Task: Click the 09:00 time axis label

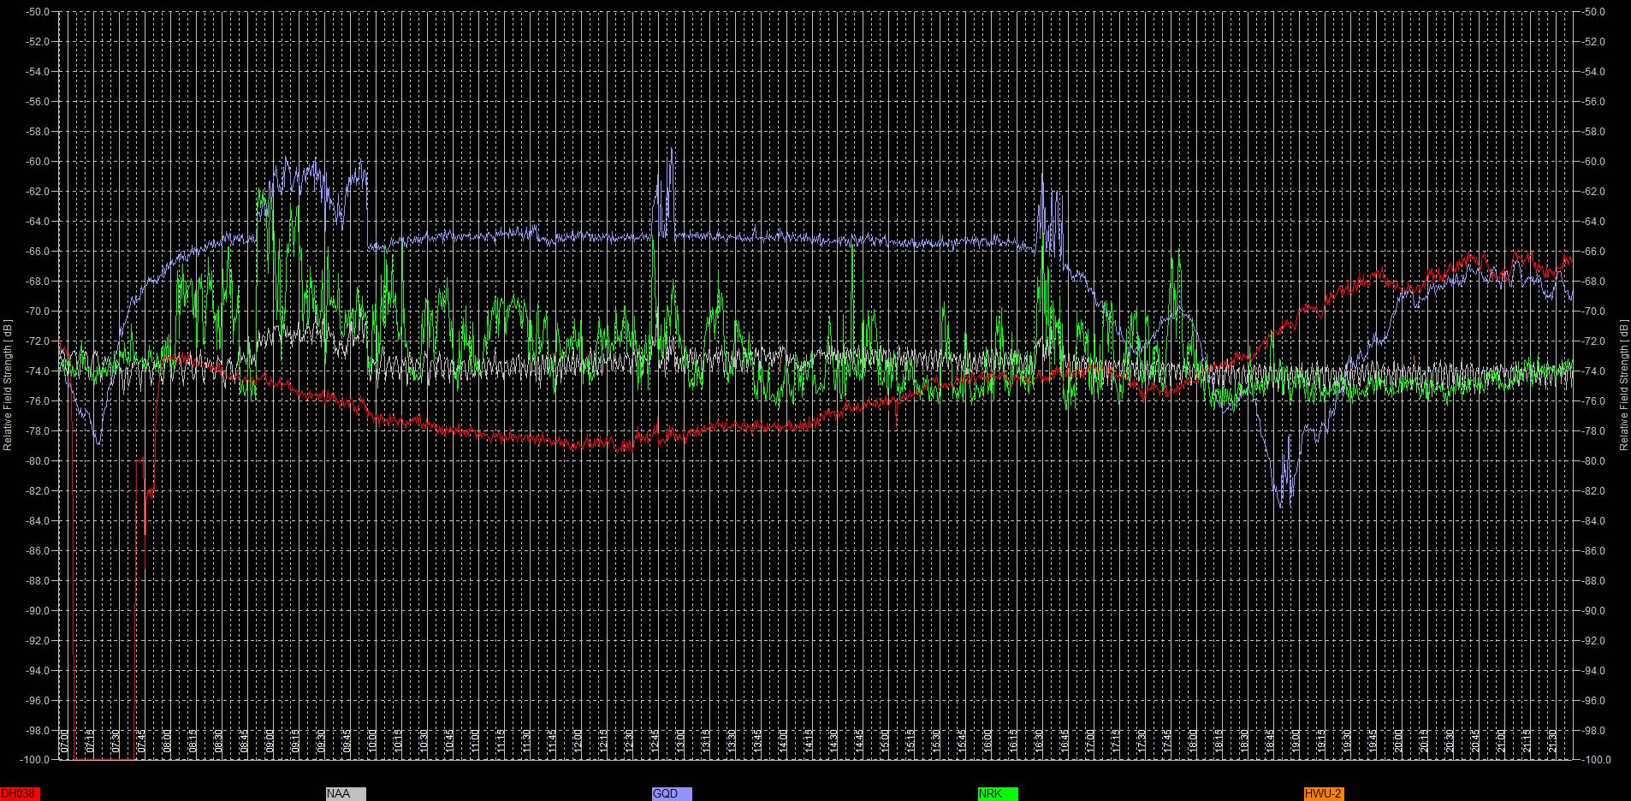Action: pyautogui.click(x=270, y=742)
